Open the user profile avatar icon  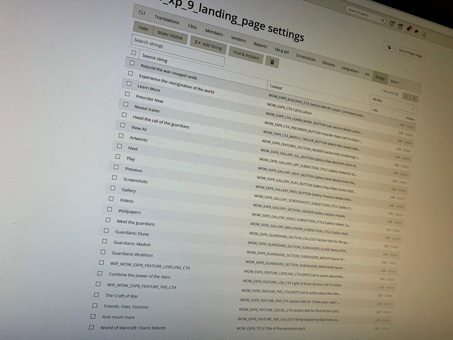click(424, 34)
